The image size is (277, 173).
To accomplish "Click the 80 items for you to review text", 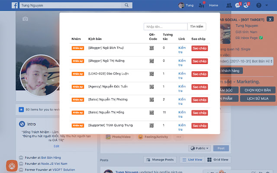I will tap(42, 109).
